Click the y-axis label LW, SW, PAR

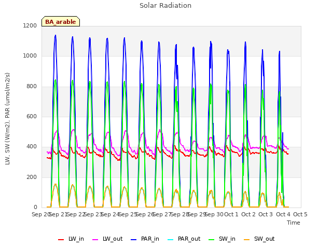(7, 119)
